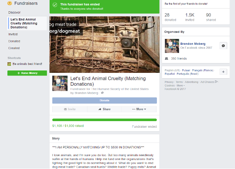
Task: Open Be animals best friend! shortcut icon
Action: point(9,64)
